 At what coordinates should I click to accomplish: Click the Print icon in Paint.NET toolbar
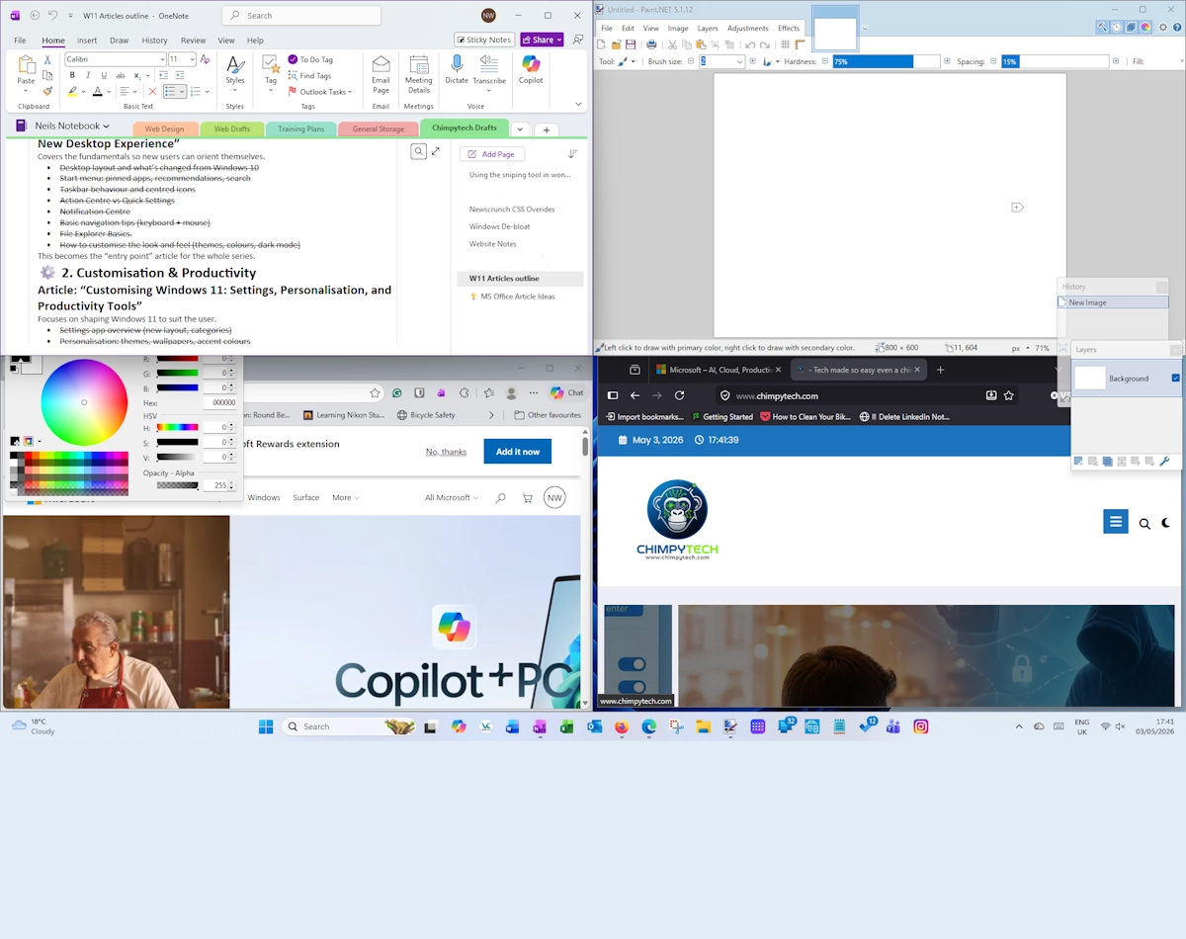point(651,44)
